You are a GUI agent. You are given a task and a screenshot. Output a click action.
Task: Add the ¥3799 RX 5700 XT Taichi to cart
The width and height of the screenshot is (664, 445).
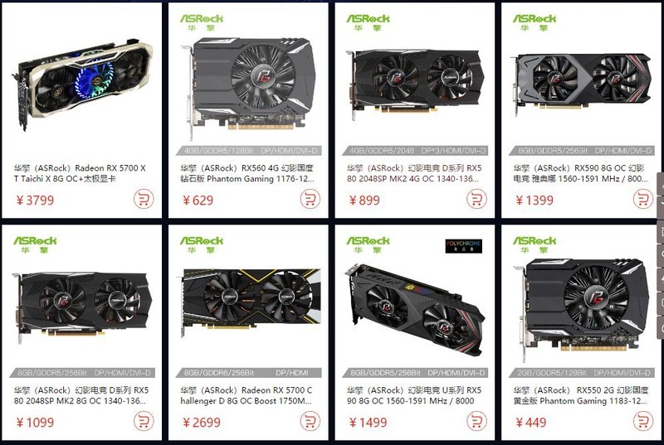coord(144,199)
